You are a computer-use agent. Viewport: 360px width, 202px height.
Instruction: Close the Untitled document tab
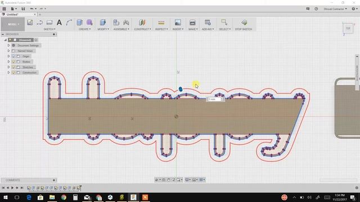pyautogui.click(x=35, y=15)
